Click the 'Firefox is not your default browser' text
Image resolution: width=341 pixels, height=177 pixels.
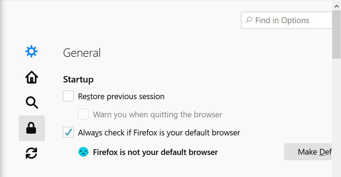click(x=155, y=152)
